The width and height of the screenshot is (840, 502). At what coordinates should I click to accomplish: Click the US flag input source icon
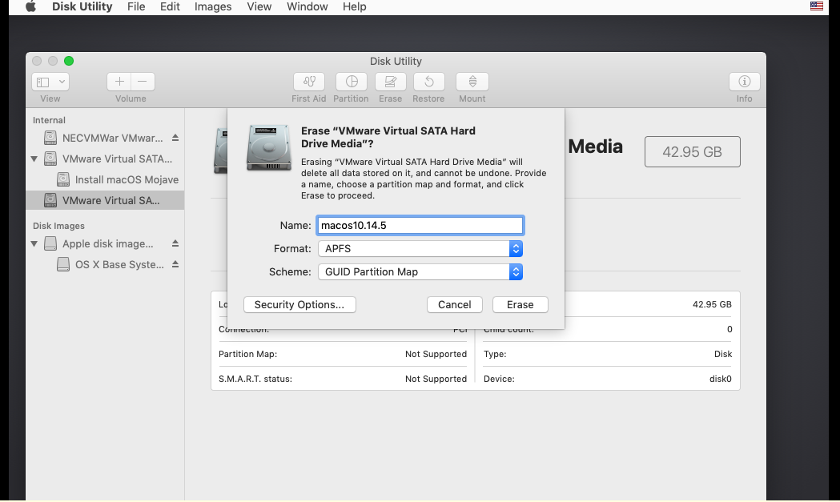tap(817, 6)
